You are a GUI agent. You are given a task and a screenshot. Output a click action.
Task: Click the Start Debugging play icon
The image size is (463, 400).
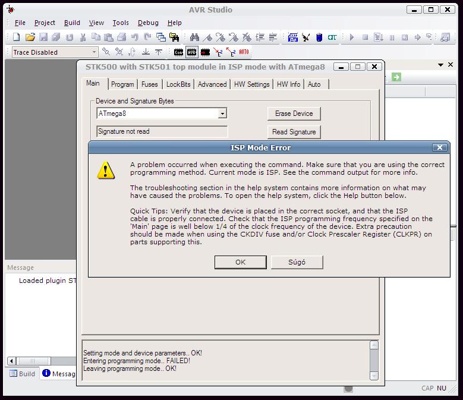click(352, 37)
